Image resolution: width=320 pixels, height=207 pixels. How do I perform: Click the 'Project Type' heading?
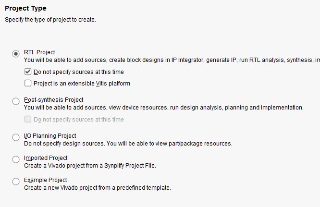(x=25, y=8)
